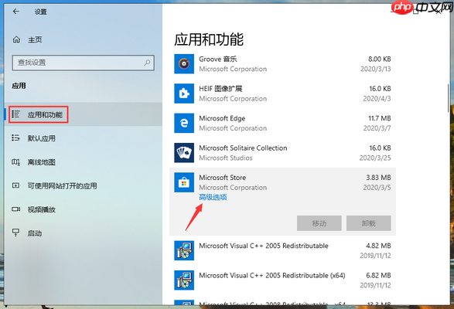Click the 移动 button
The image size is (454, 309).
pyautogui.click(x=319, y=223)
